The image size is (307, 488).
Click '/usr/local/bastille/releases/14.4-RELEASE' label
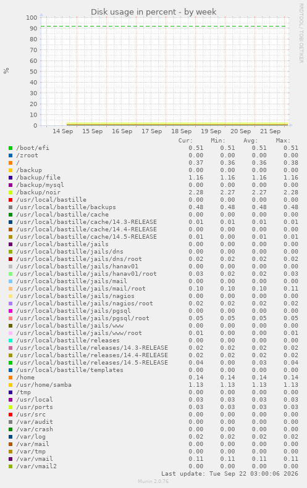pyautogui.click(x=92, y=355)
